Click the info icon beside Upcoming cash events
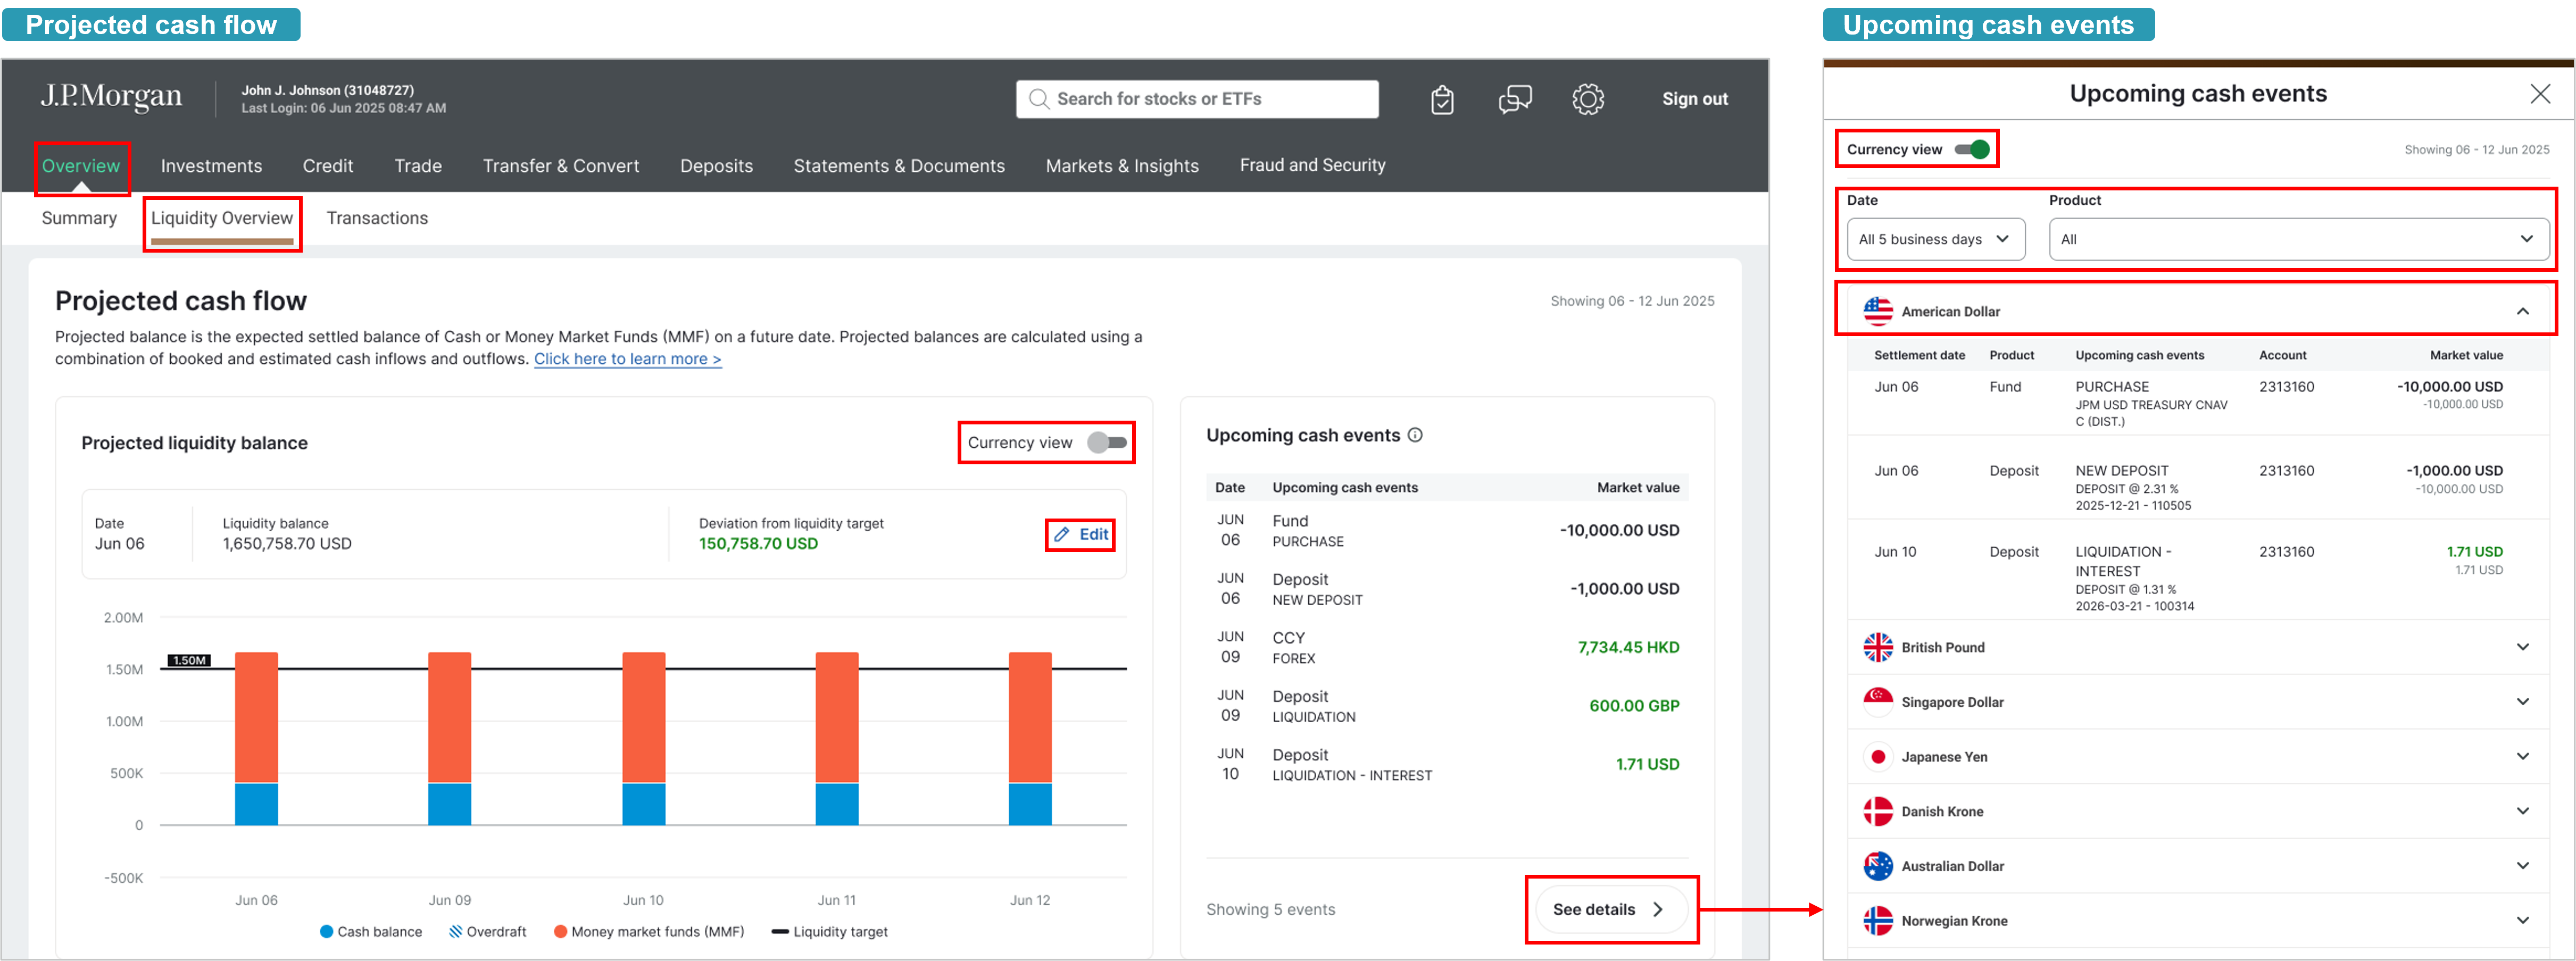The image size is (2576, 961). pyautogui.click(x=1415, y=435)
